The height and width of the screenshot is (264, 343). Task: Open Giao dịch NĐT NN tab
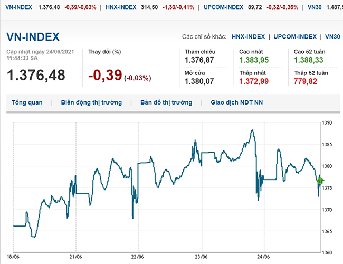(236, 102)
